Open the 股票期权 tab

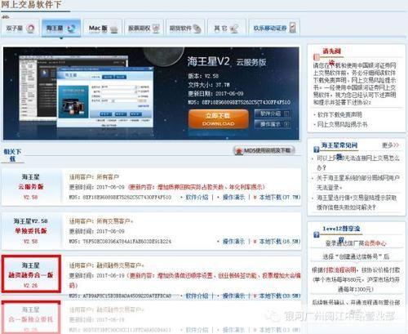(x=144, y=28)
